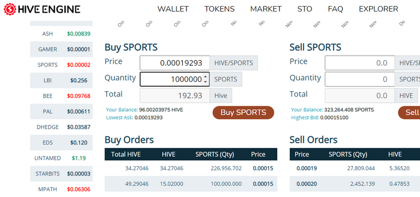Click the Hive Engine gear logo icon
Screen dimensions: 420x197
10,9
